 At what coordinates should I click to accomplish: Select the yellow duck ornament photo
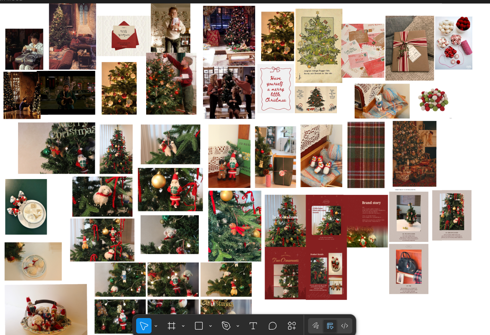click(x=226, y=280)
